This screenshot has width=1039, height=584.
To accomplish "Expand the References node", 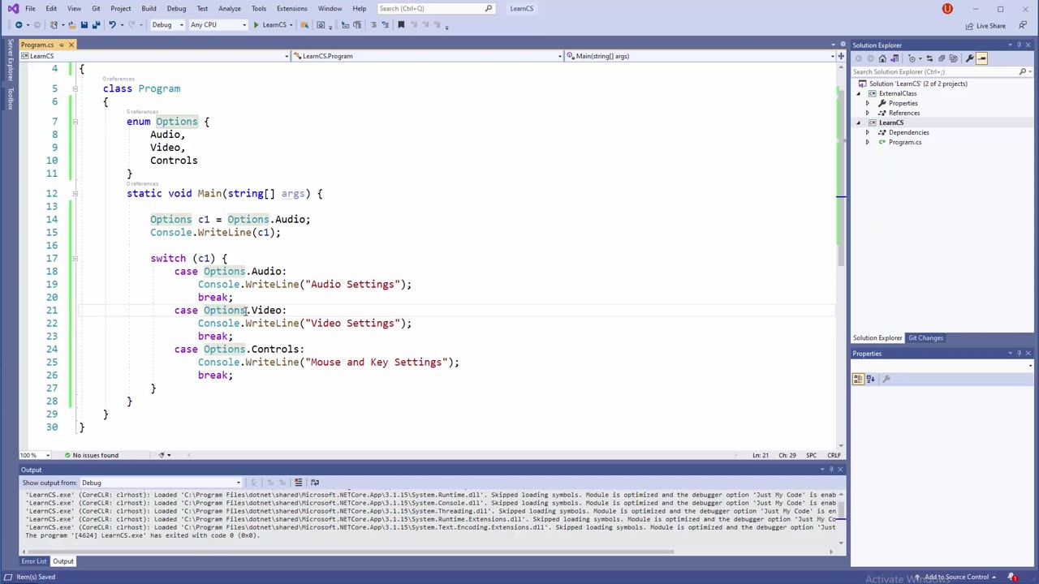I will point(867,113).
